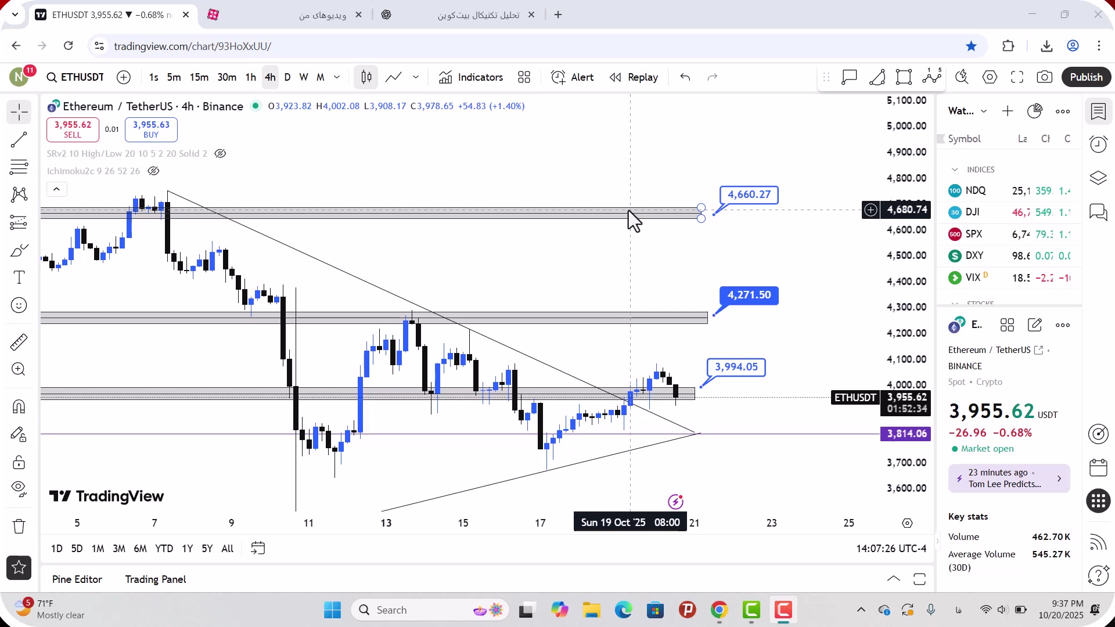The image size is (1115, 627).
Task: Open price scale settings gear
Action: (x=907, y=523)
